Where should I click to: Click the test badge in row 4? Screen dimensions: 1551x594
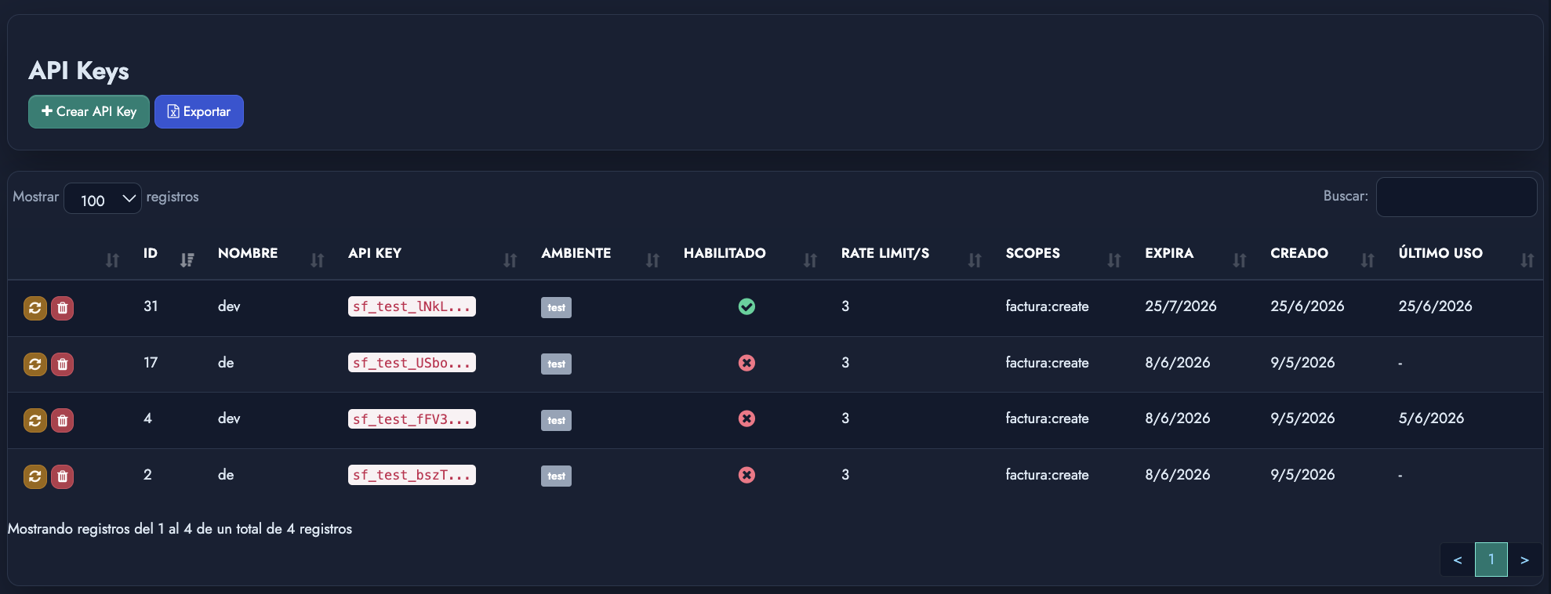click(556, 420)
